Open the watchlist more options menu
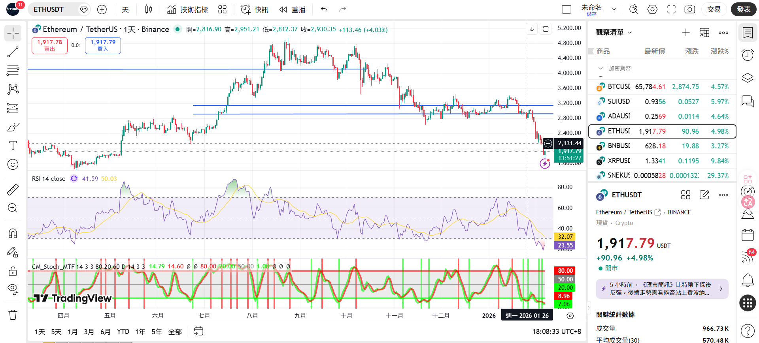 (723, 33)
